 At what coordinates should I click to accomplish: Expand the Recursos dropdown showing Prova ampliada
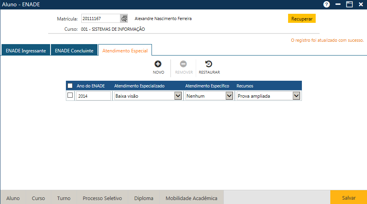coord(296,96)
